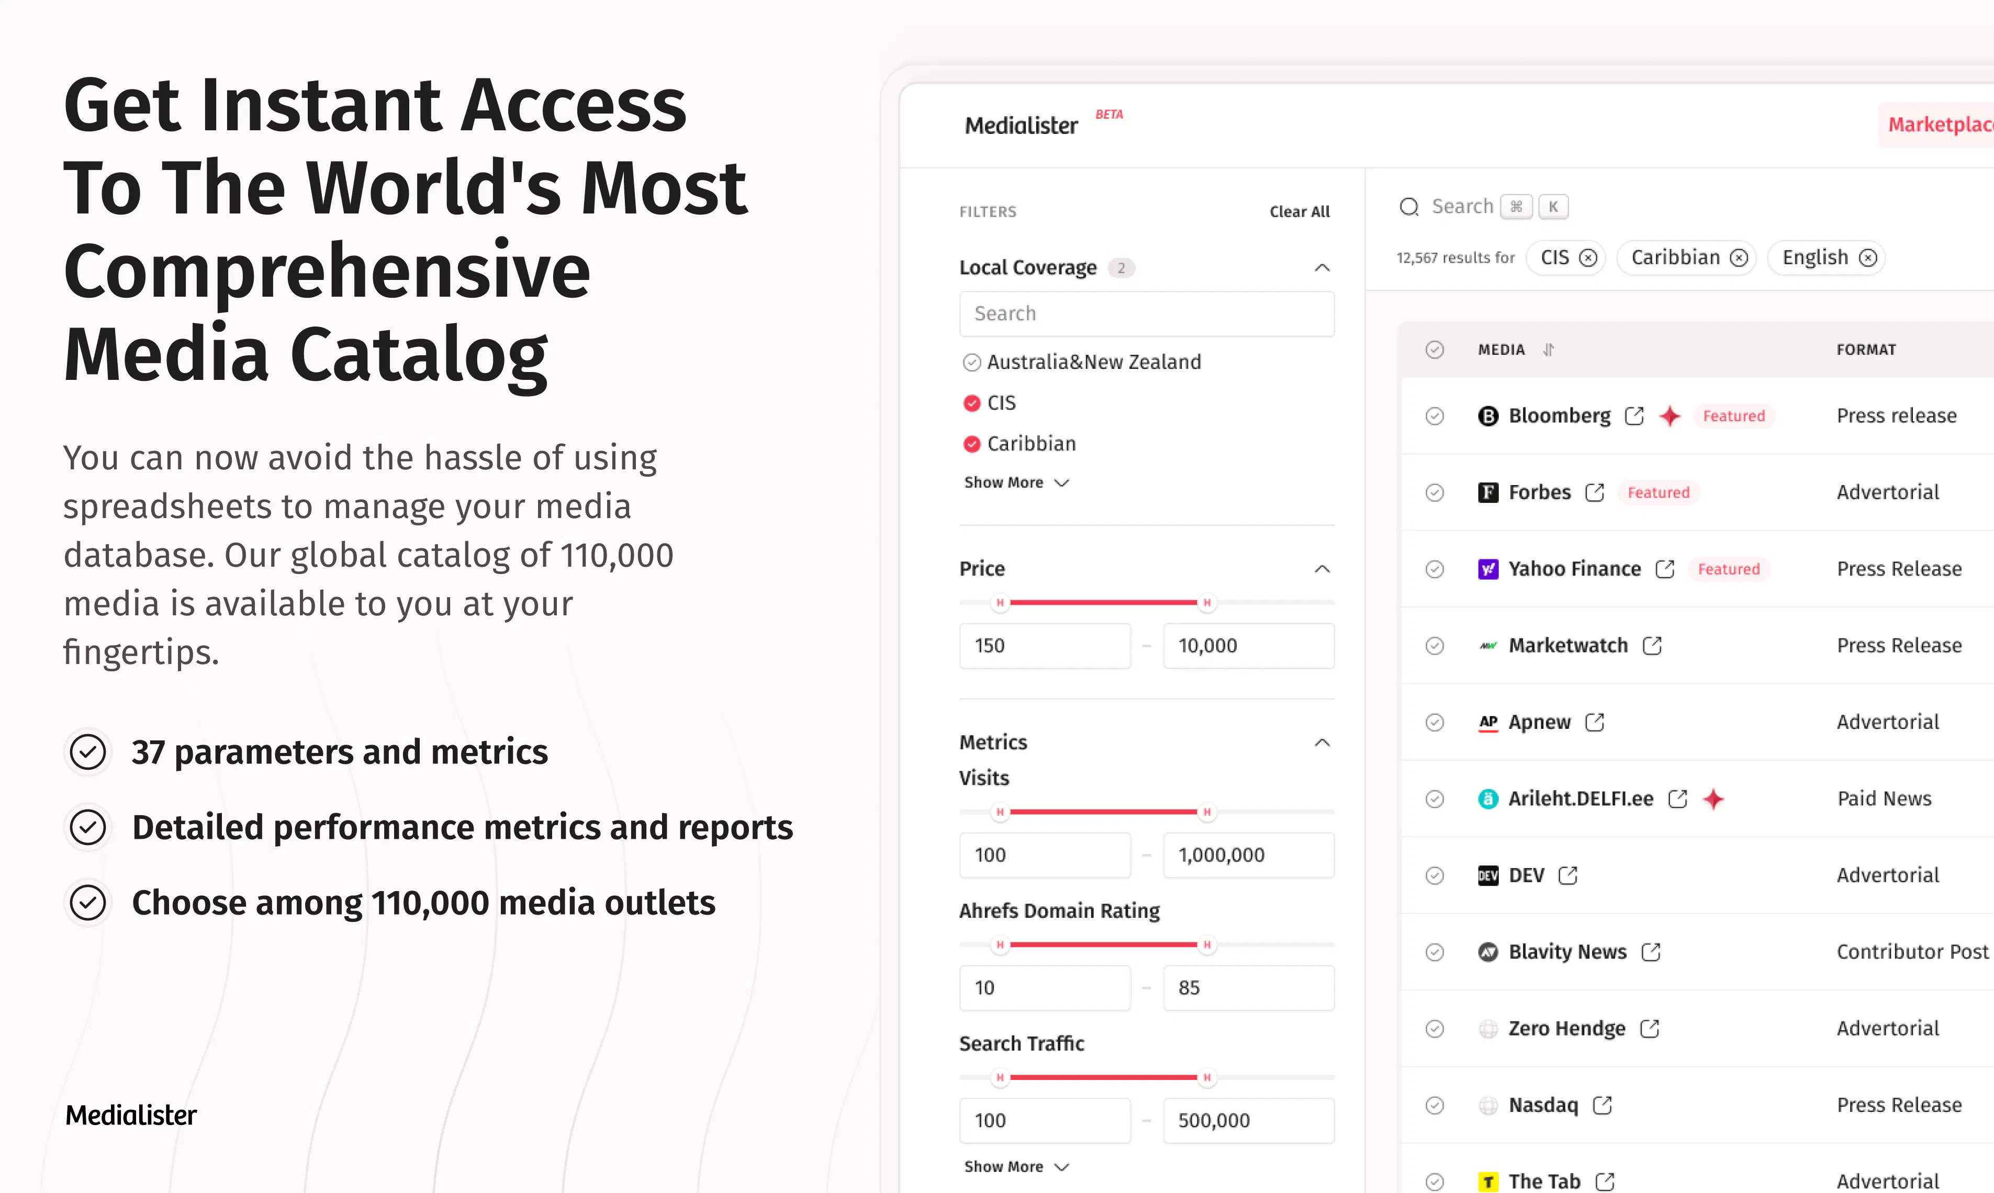1994x1193 pixels.
Task: Uncheck the CIS coverage option
Action: click(x=972, y=403)
